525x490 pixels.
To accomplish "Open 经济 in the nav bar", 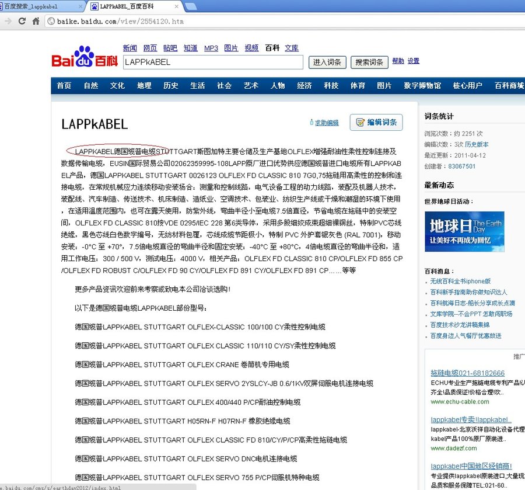I will click(x=304, y=86).
